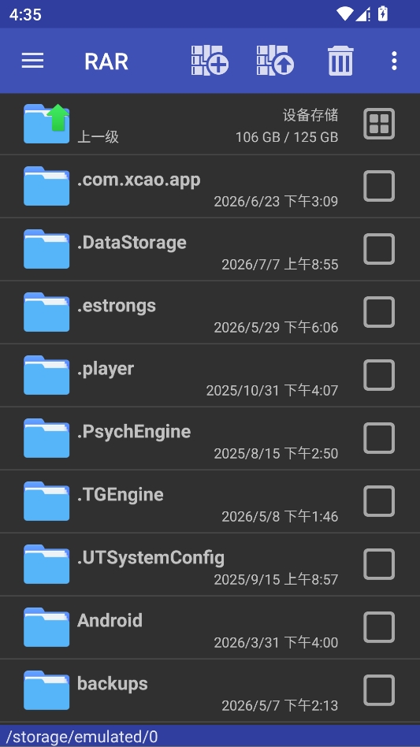Image resolution: width=420 pixels, height=747 pixels.
Task: Tap the trash delete icon
Action: tap(340, 61)
